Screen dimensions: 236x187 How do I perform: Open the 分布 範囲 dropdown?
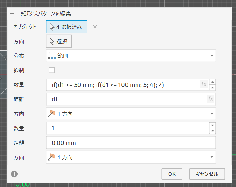coord(131,56)
